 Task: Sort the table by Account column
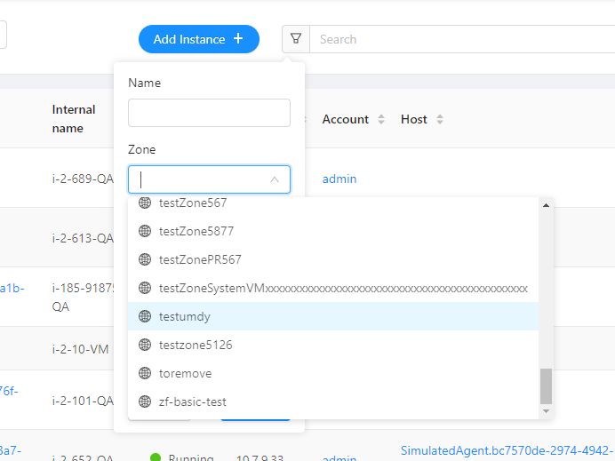coord(381,119)
